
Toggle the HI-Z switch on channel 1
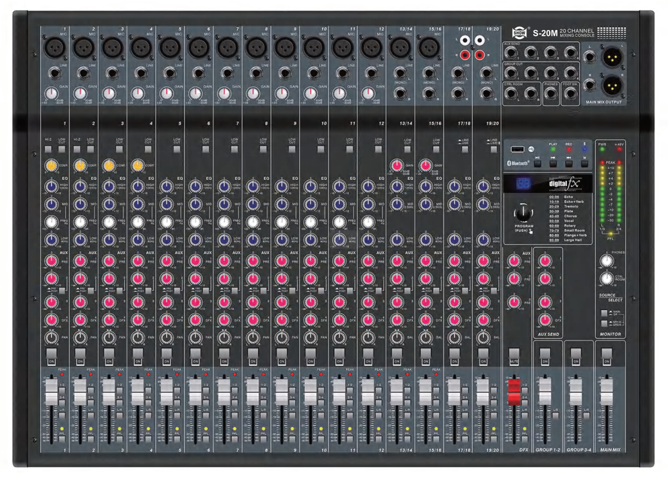48,149
